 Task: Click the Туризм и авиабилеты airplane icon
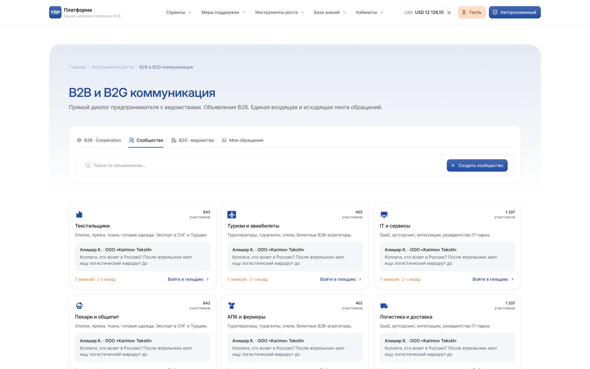(232, 214)
